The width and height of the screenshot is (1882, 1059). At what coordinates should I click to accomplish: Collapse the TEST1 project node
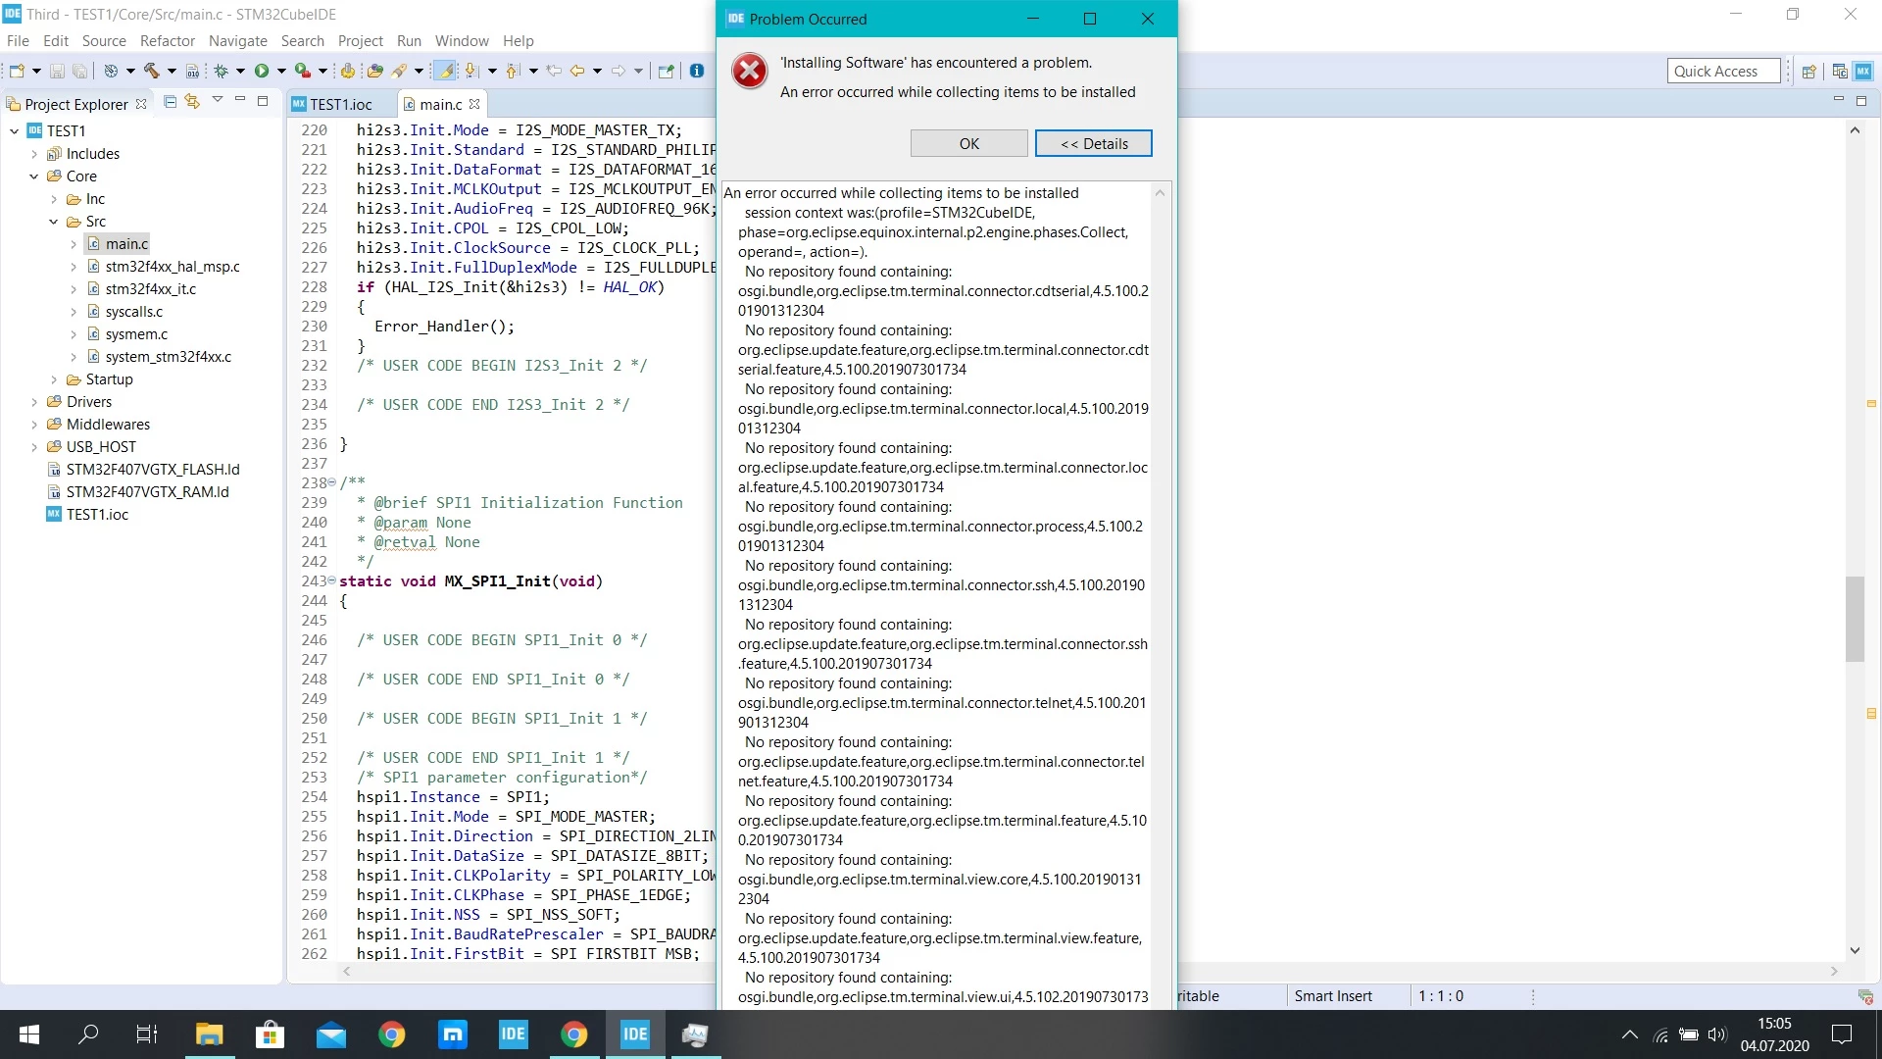[x=15, y=131]
